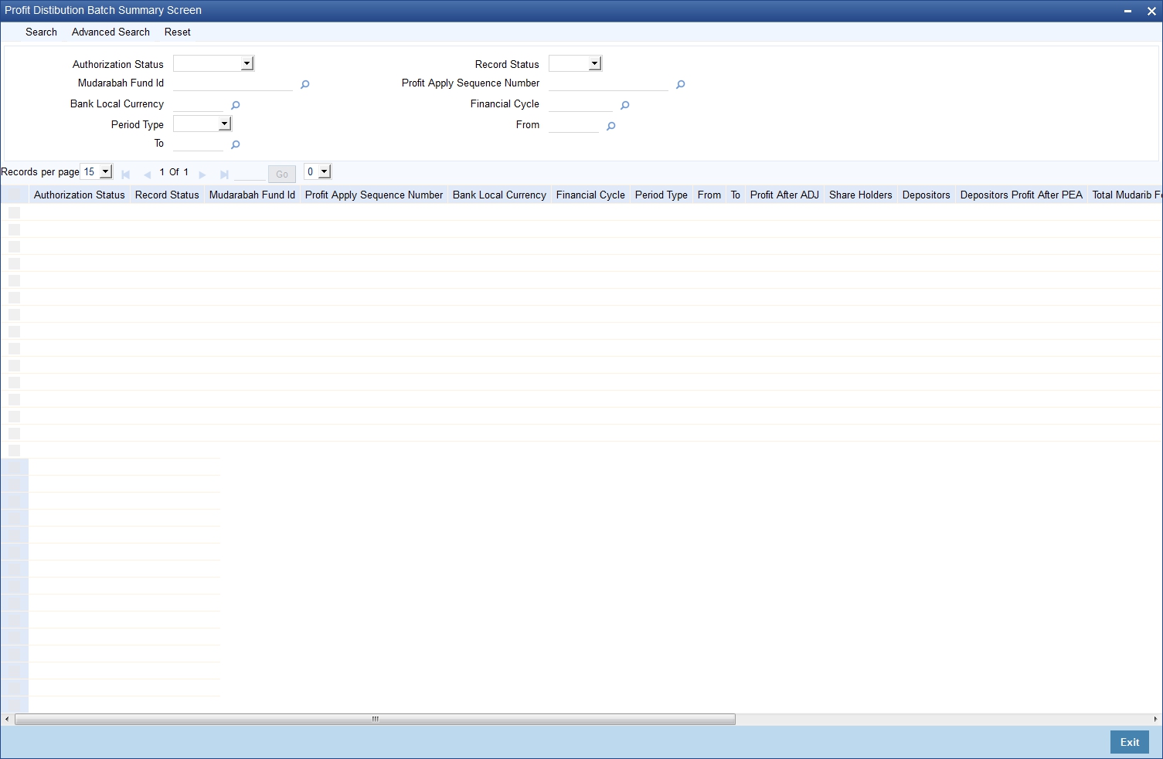1163x759 pixels.
Task: Tick the select-all checkbox in table header
Action: (14, 195)
